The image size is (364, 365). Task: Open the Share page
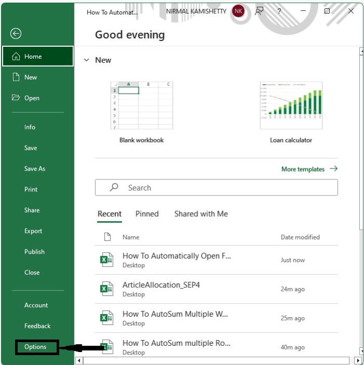tap(32, 210)
